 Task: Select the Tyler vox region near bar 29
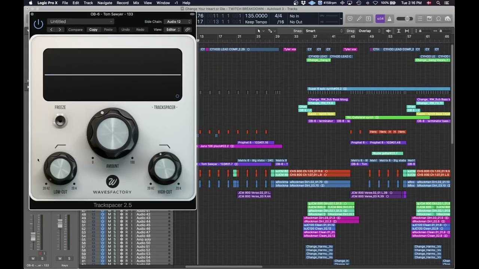(290, 49)
